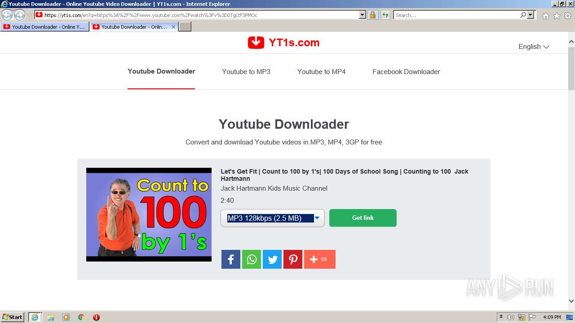The width and height of the screenshot is (575, 323).
Task: Go to Youtube to MP4 page
Action: [321, 72]
